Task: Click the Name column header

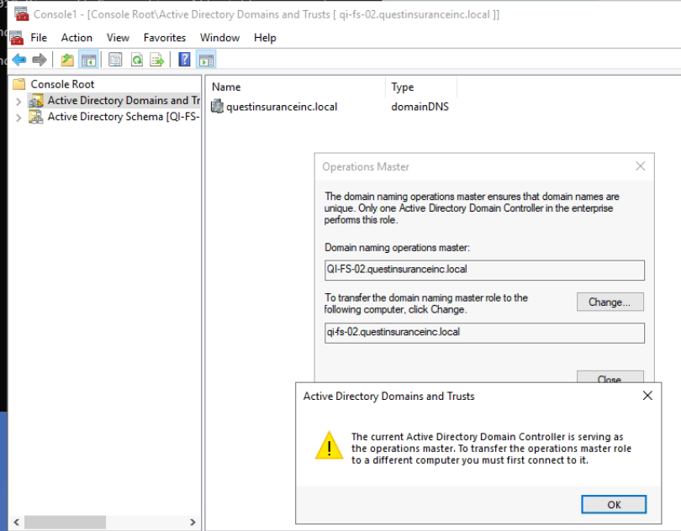Action: tap(296, 87)
